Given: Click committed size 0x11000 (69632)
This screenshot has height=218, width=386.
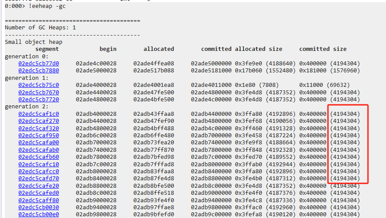Looking at the screenshot, I should [324, 85].
